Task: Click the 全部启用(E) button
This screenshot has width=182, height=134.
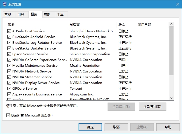Action: [x=121, y=107]
